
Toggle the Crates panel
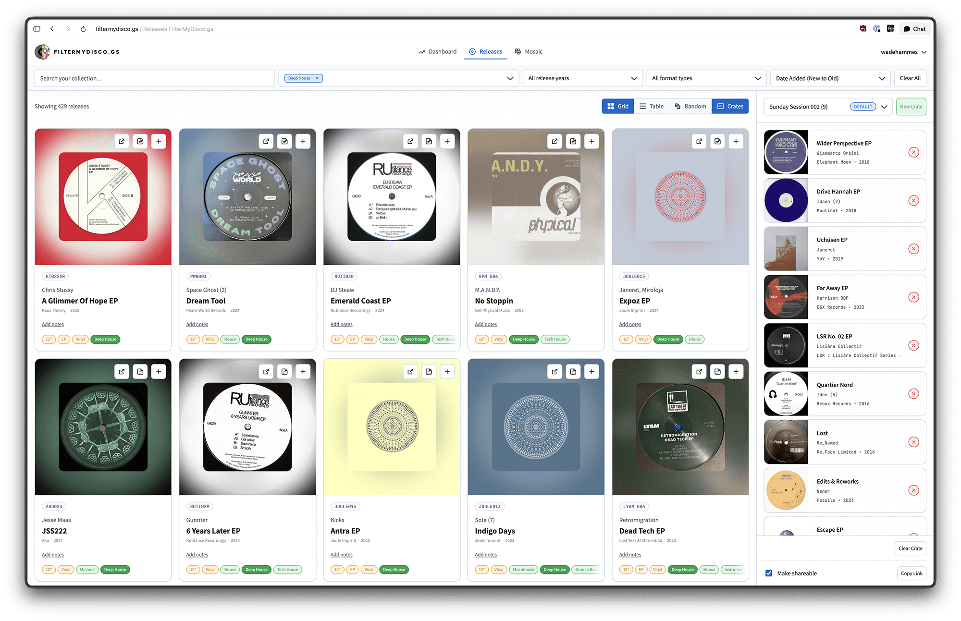coord(730,106)
